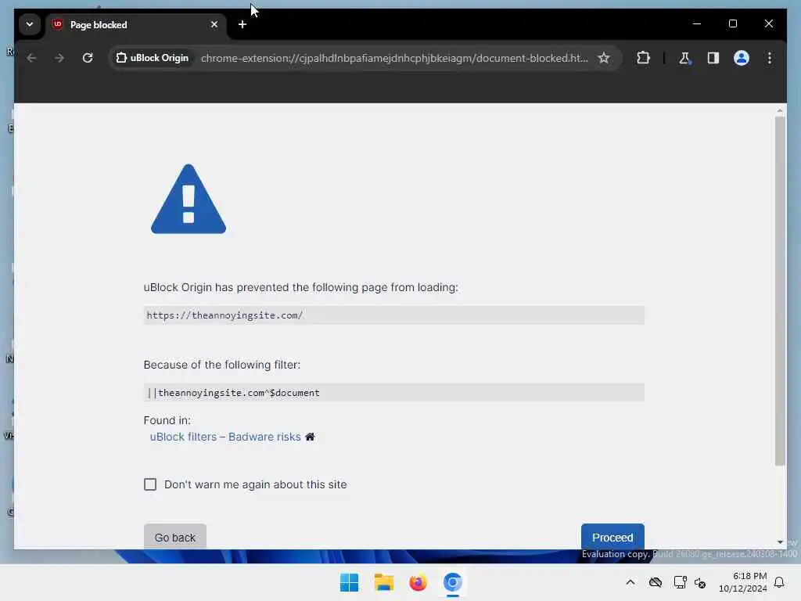The image size is (801, 601).
Task: Click the browser forward arrow
Action: pyautogui.click(x=59, y=58)
